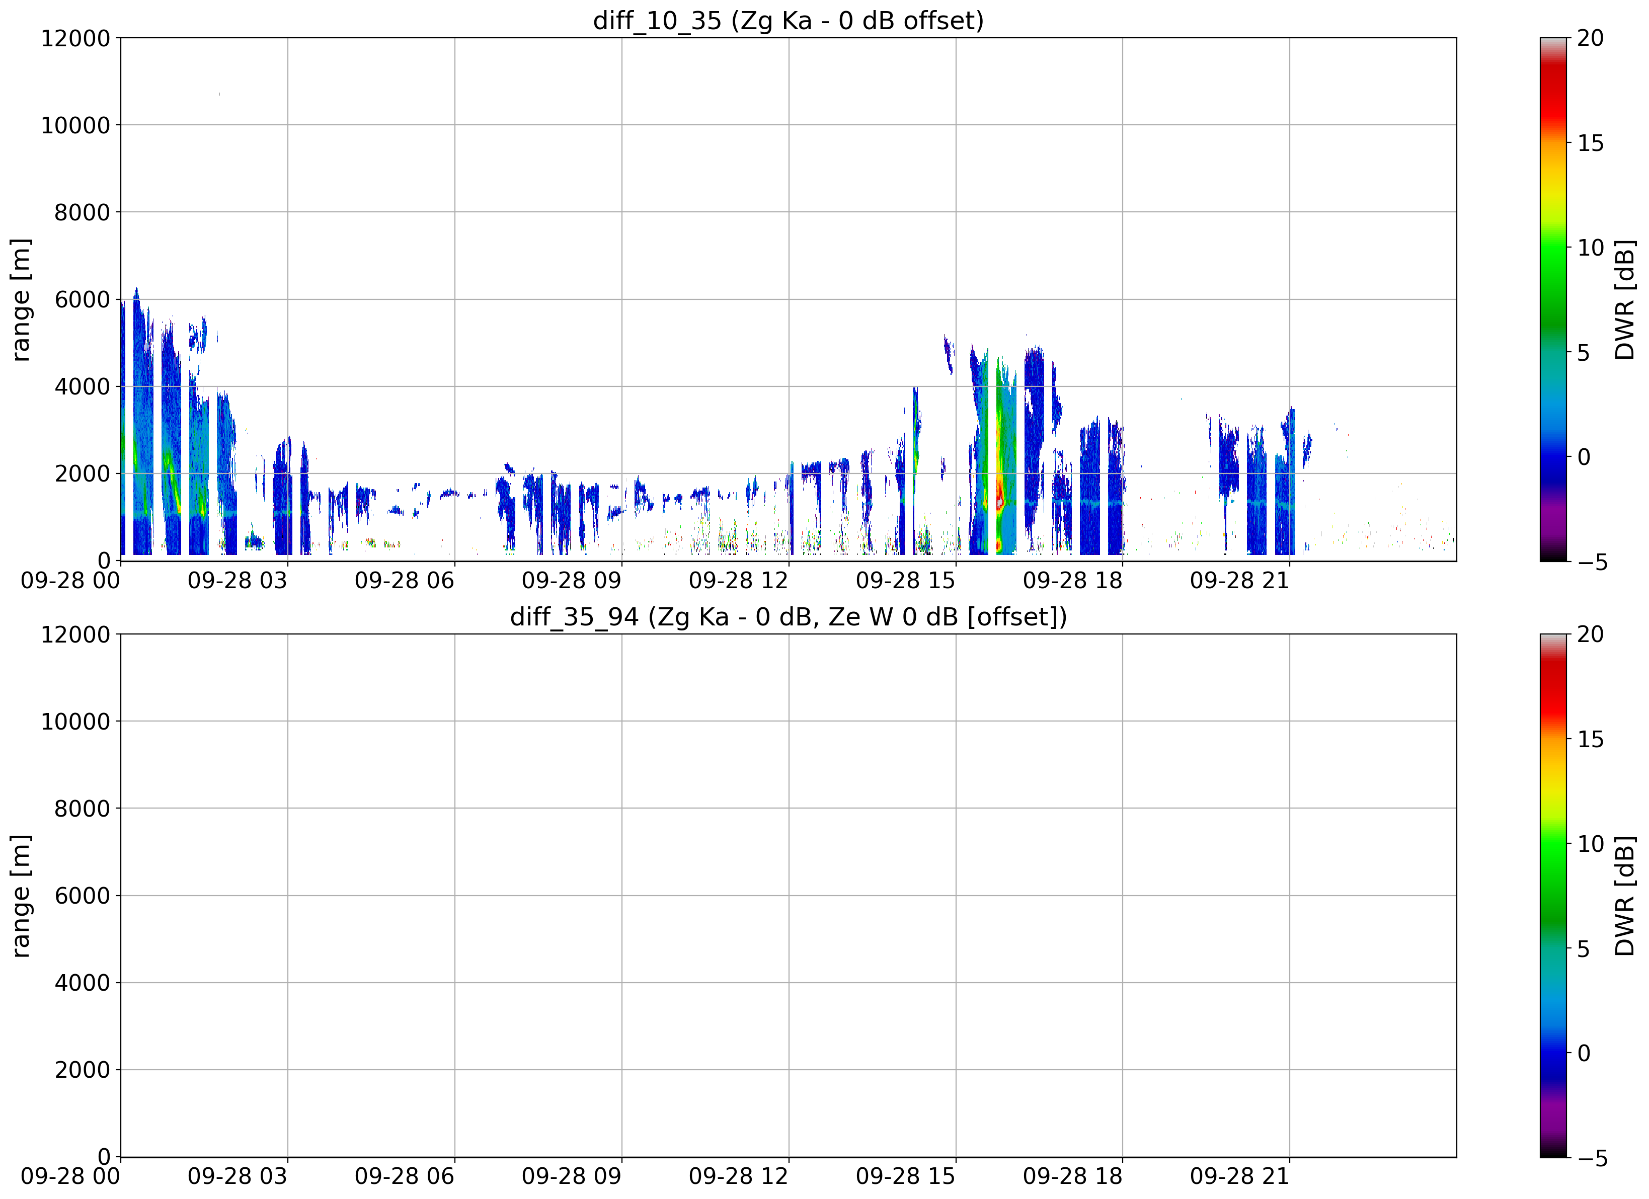Screen dimensions: 1649x1199
Task: Select the '09-28 15' time tick under the top plot
Action: point(906,580)
